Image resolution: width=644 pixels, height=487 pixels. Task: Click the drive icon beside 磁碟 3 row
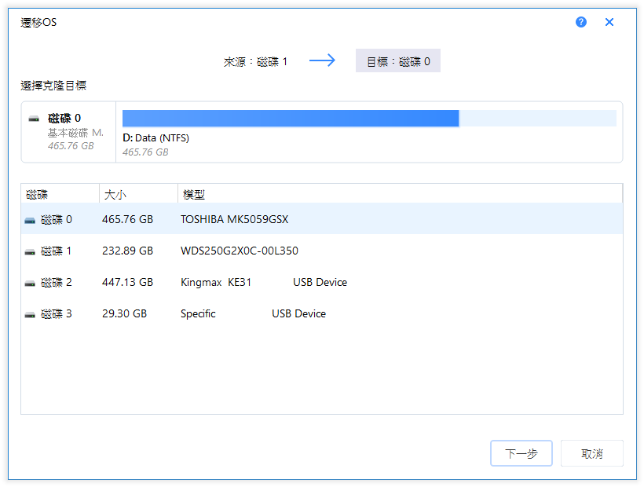point(30,315)
